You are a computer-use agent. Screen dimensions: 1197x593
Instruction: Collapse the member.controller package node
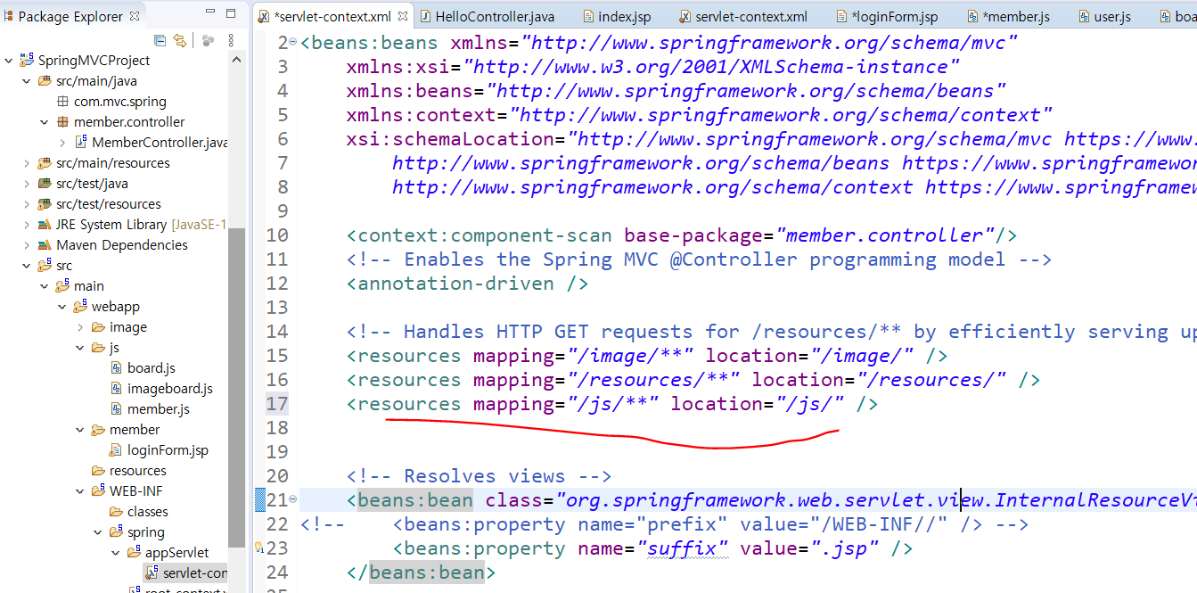45,122
